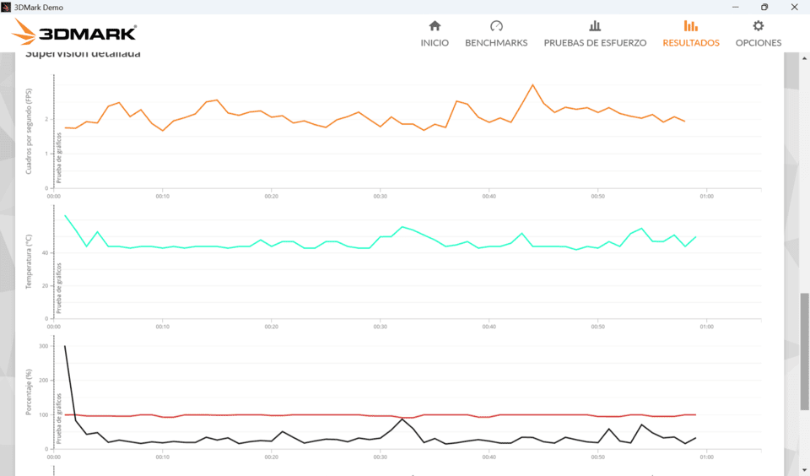Click the 3DMARK logo in the header
Viewport: 810px width, 476px height.
[x=75, y=33]
